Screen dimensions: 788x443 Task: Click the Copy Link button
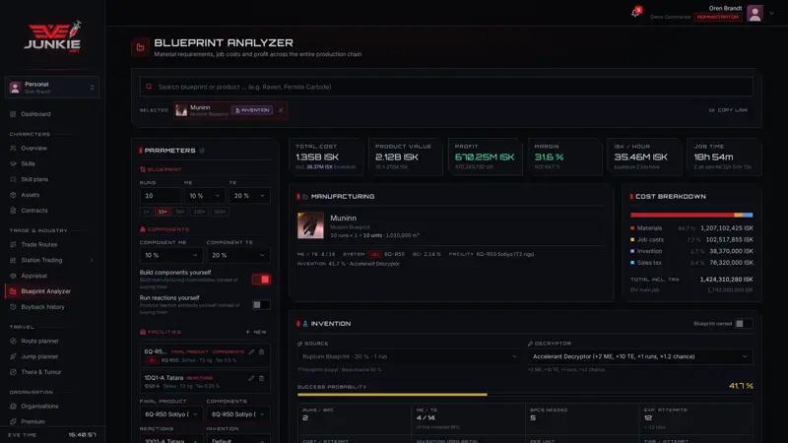728,110
